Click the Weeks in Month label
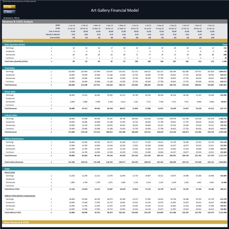The image size is (229, 229). pyautogui.click(x=53, y=35)
